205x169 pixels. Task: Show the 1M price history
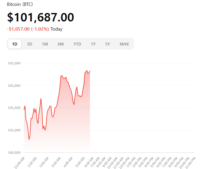45,44
